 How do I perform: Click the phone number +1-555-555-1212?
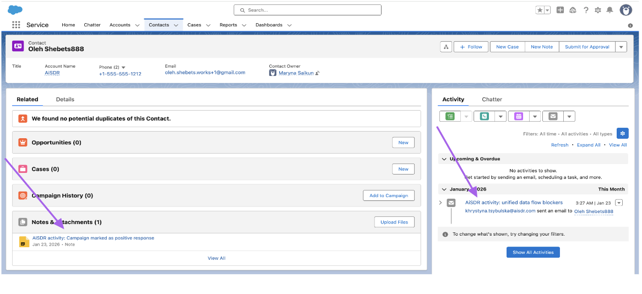[120, 74]
